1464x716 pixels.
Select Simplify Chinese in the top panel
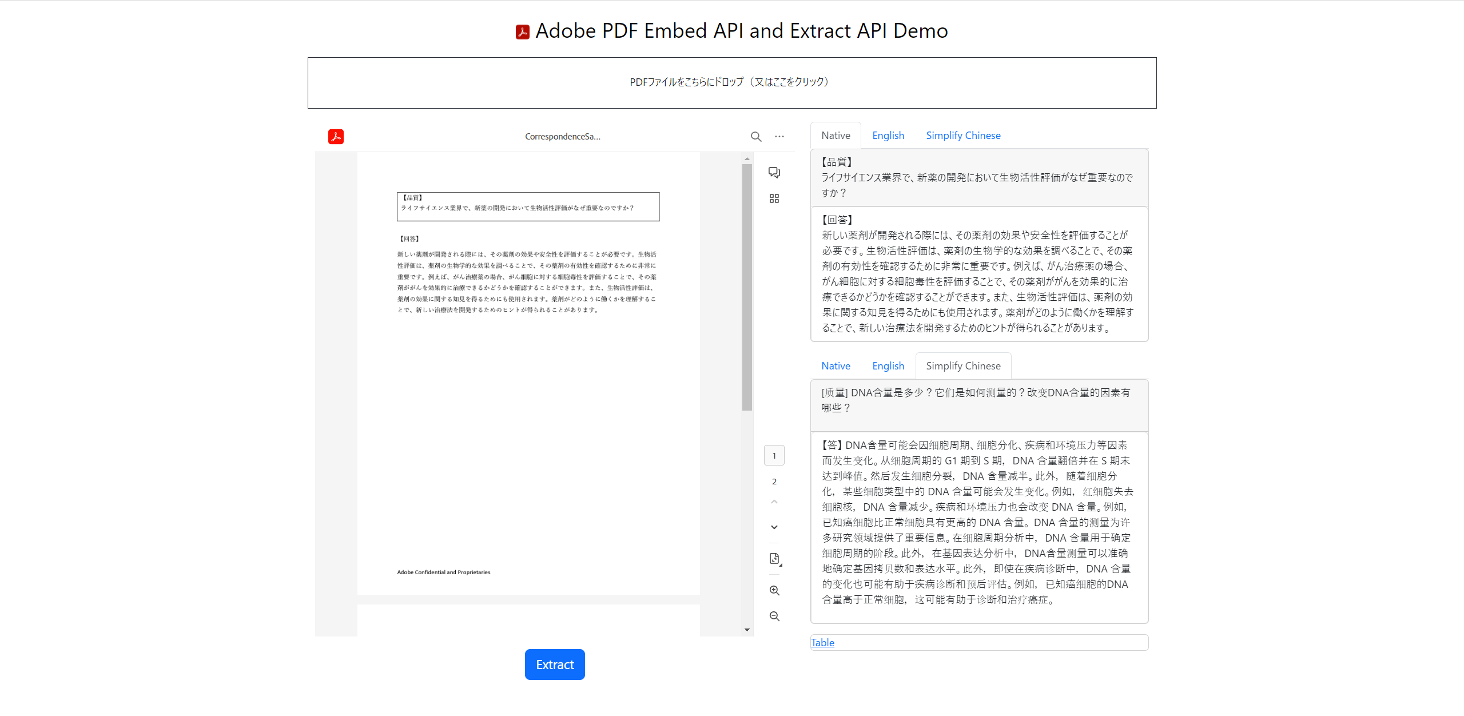click(x=963, y=135)
